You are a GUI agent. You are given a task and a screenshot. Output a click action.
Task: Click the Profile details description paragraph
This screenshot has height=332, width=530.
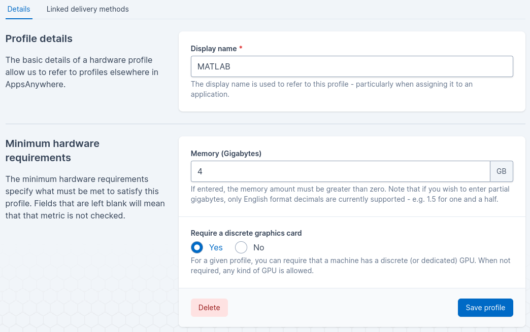click(82, 72)
